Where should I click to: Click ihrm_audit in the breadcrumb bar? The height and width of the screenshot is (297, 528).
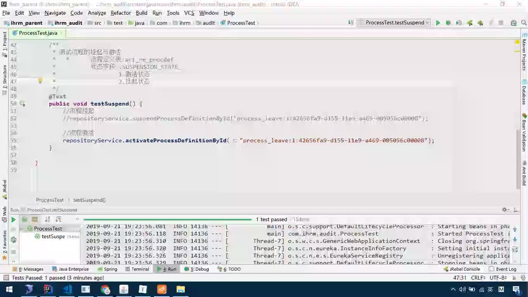pyautogui.click(x=65, y=23)
